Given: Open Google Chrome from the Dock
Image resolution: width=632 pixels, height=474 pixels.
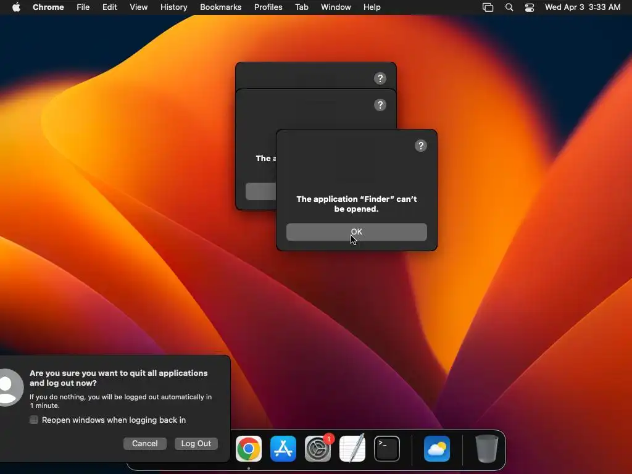Looking at the screenshot, I should [249, 449].
